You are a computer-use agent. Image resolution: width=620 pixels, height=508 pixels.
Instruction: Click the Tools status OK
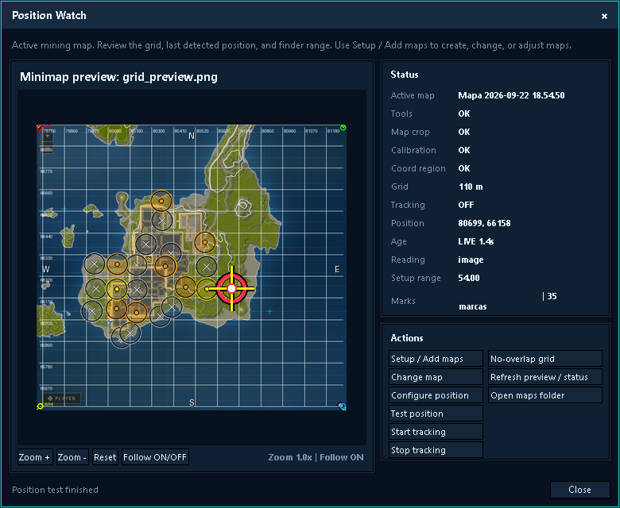464,114
